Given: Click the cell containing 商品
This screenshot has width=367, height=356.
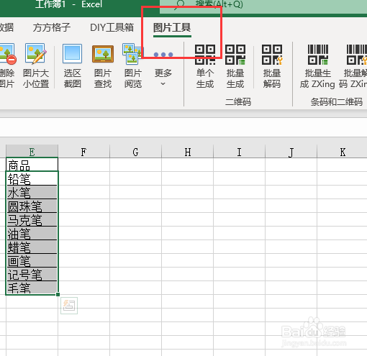Looking at the screenshot, I should point(32,165).
